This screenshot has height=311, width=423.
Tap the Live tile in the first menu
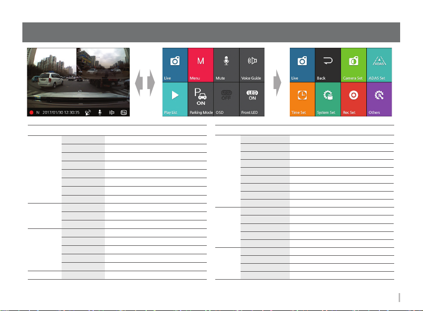pos(175,65)
